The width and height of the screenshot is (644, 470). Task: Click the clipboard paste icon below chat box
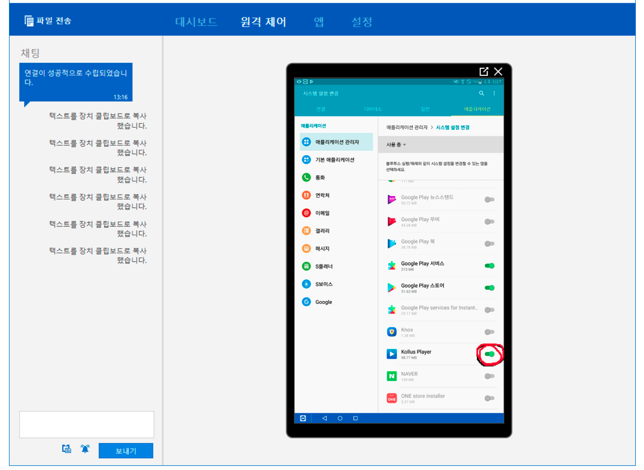coord(67,449)
